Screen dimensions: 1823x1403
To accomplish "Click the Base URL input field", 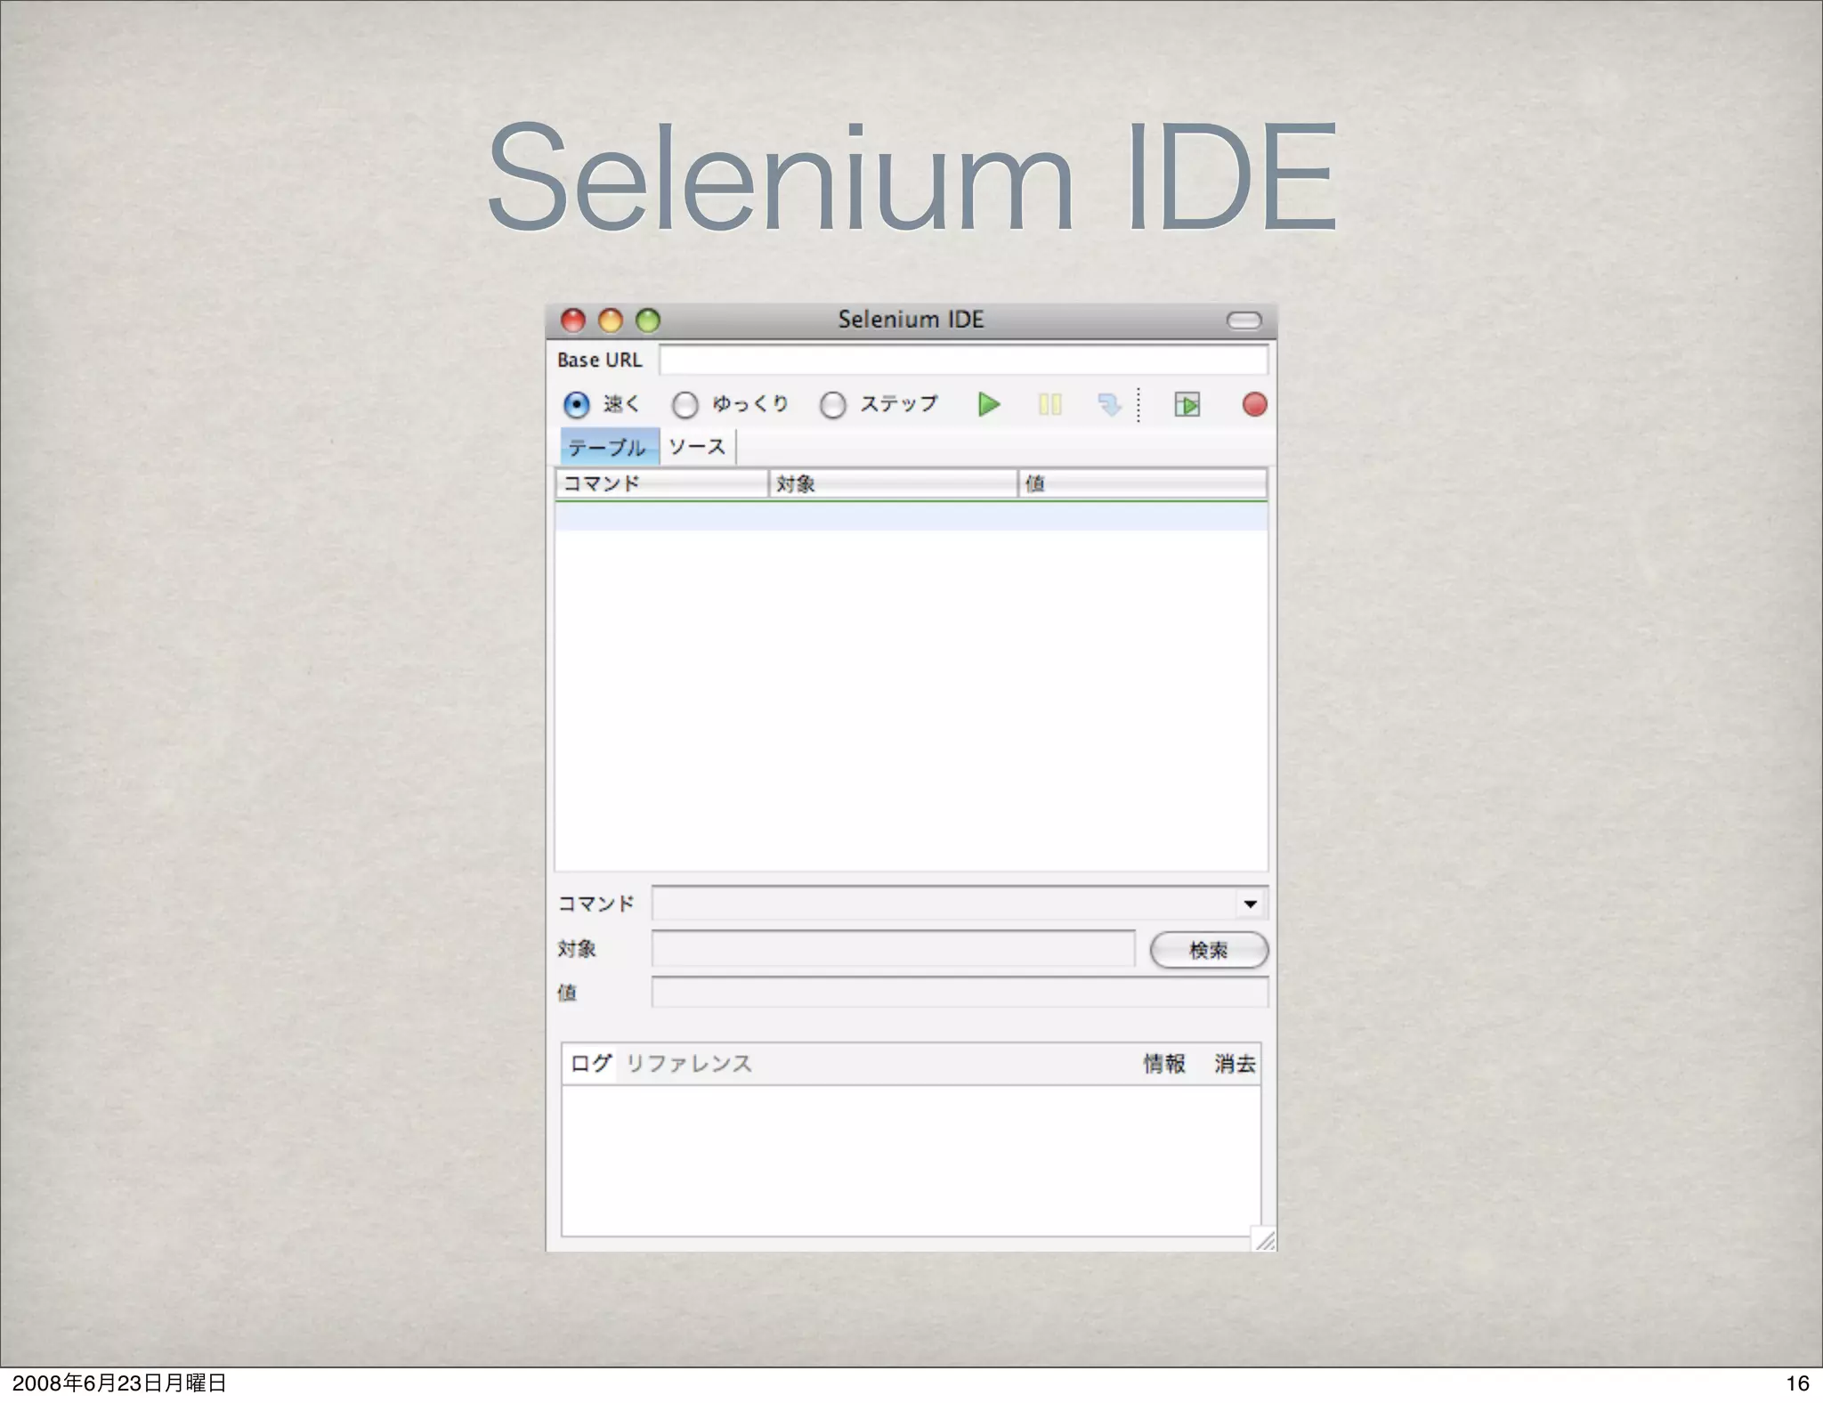I will pos(963,360).
